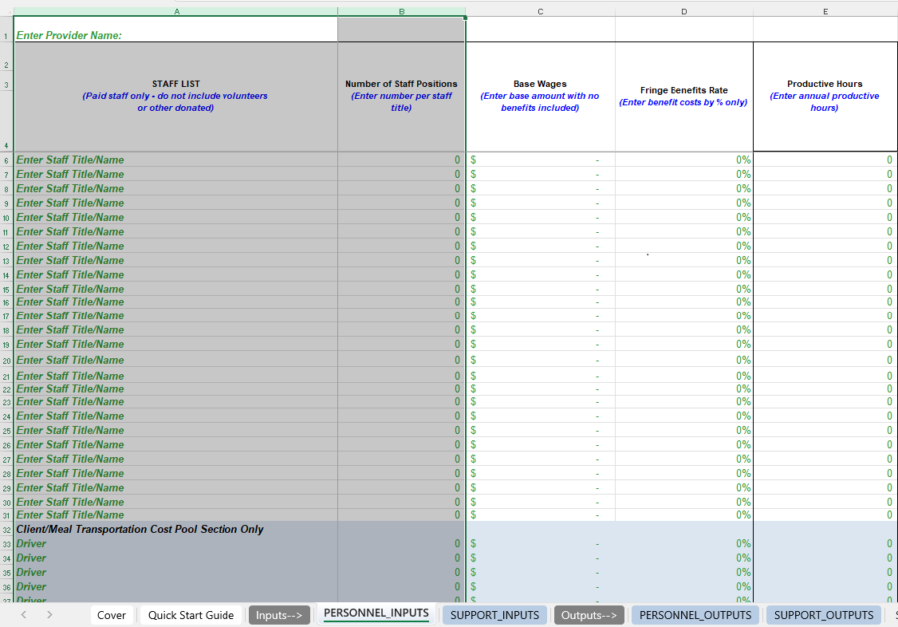Image resolution: width=898 pixels, height=627 pixels.
Task: Switch to the Cover sheet tab
Action: click(112, 614)
